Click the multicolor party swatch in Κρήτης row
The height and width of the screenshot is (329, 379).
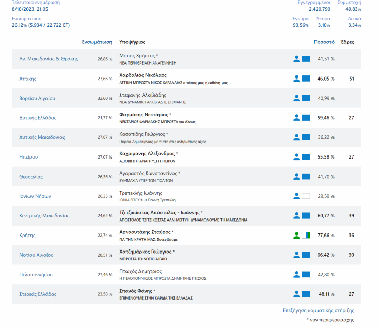pos(306,236)
